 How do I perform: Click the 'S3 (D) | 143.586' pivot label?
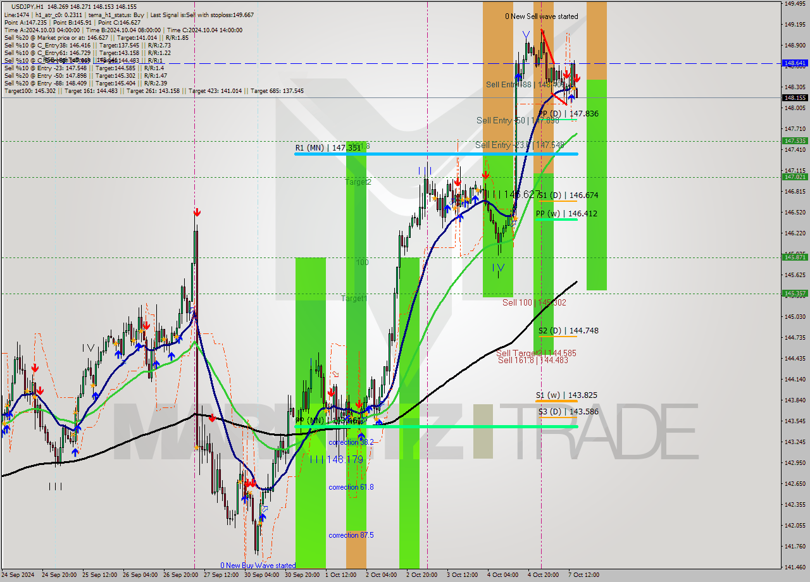(568, 412)
